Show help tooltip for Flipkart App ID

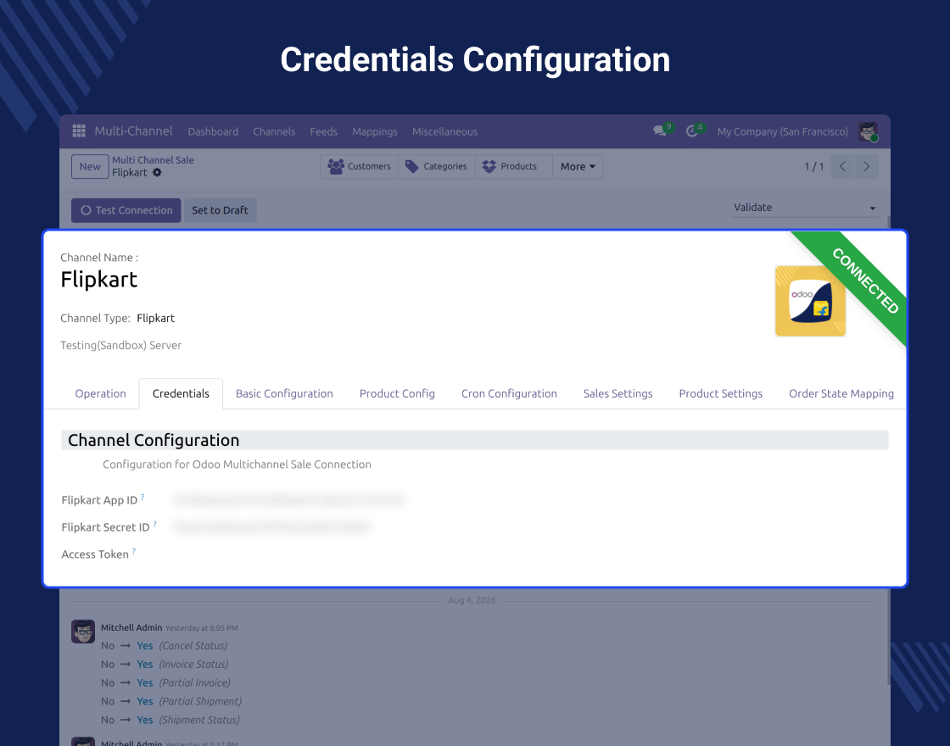click(143, 497)
